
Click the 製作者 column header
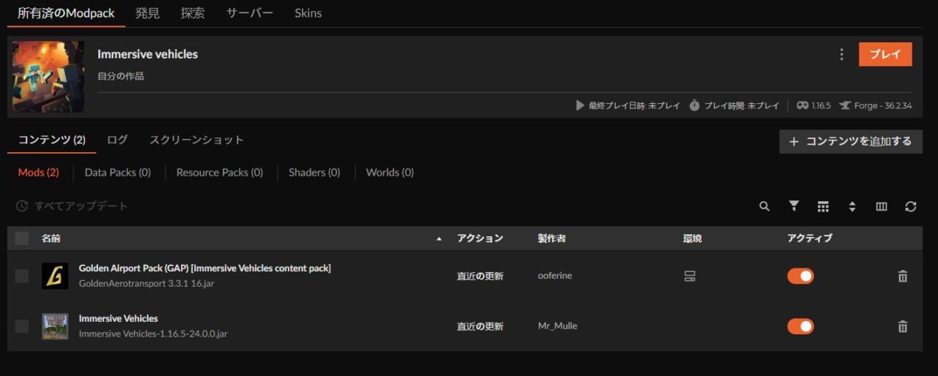(x=552, y=238)
